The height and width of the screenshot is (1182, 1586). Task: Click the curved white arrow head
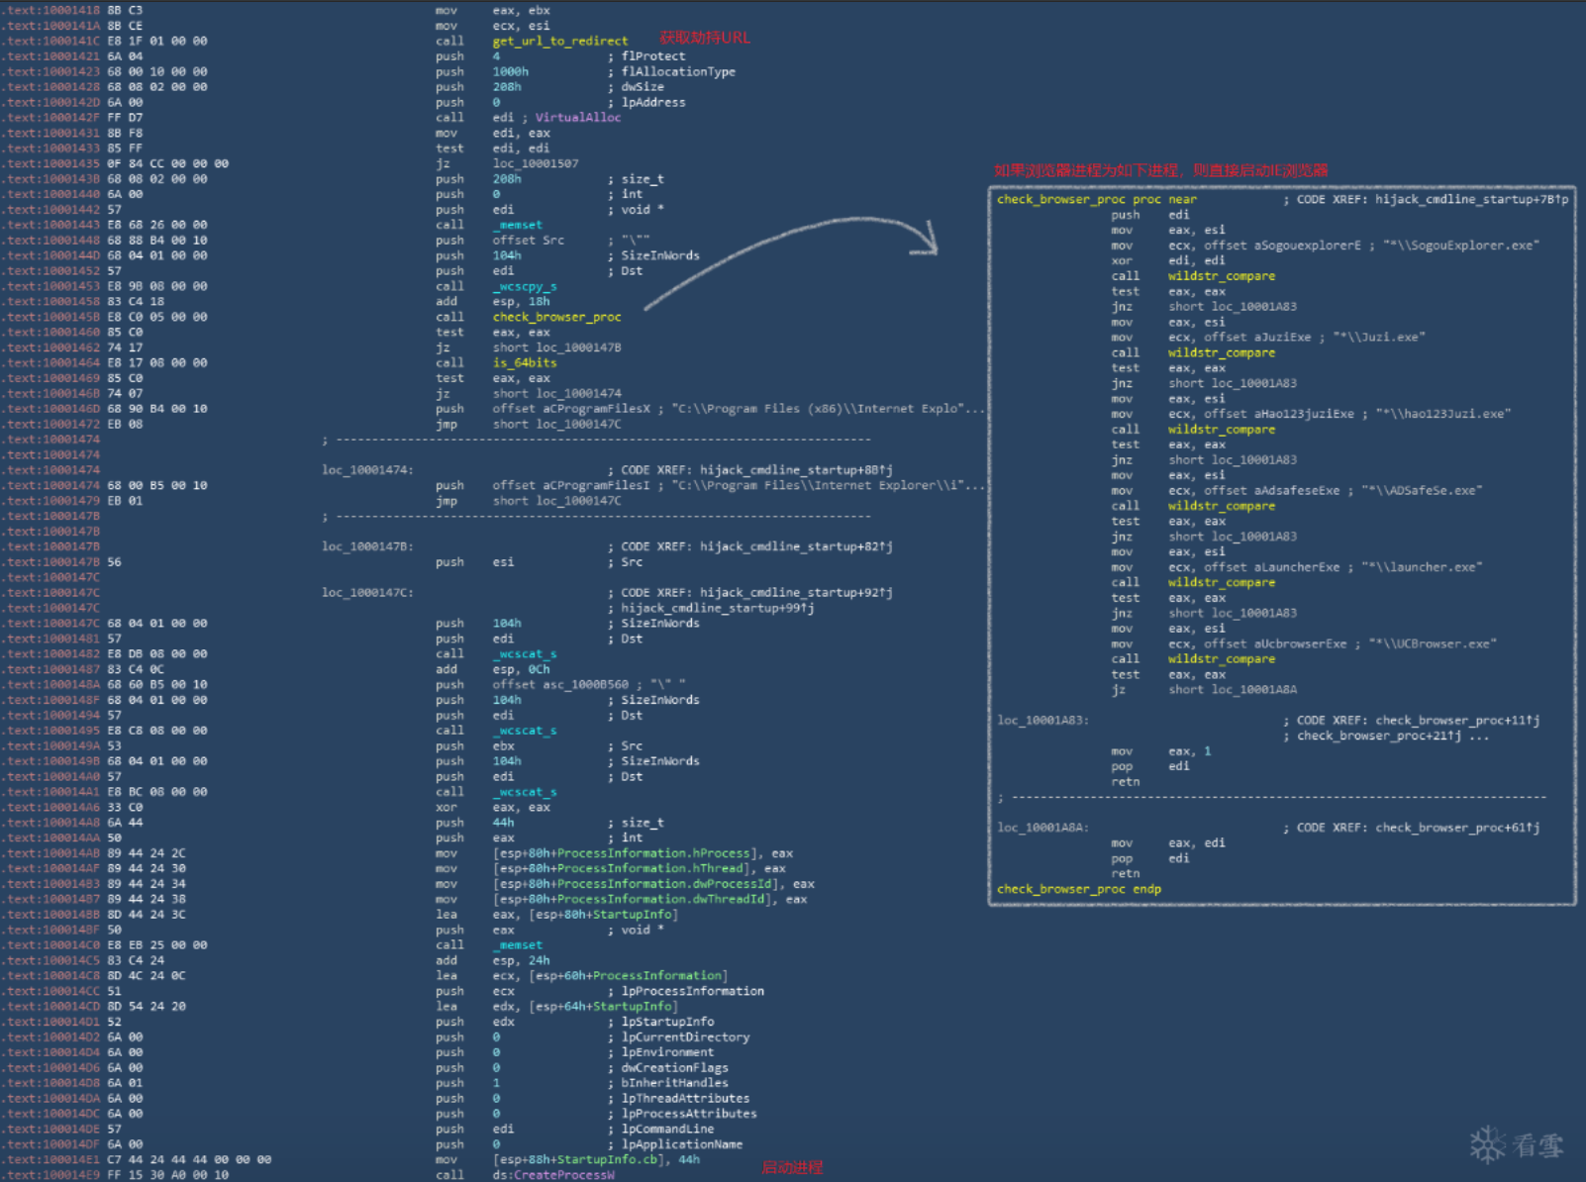click(x=929, y=240)
